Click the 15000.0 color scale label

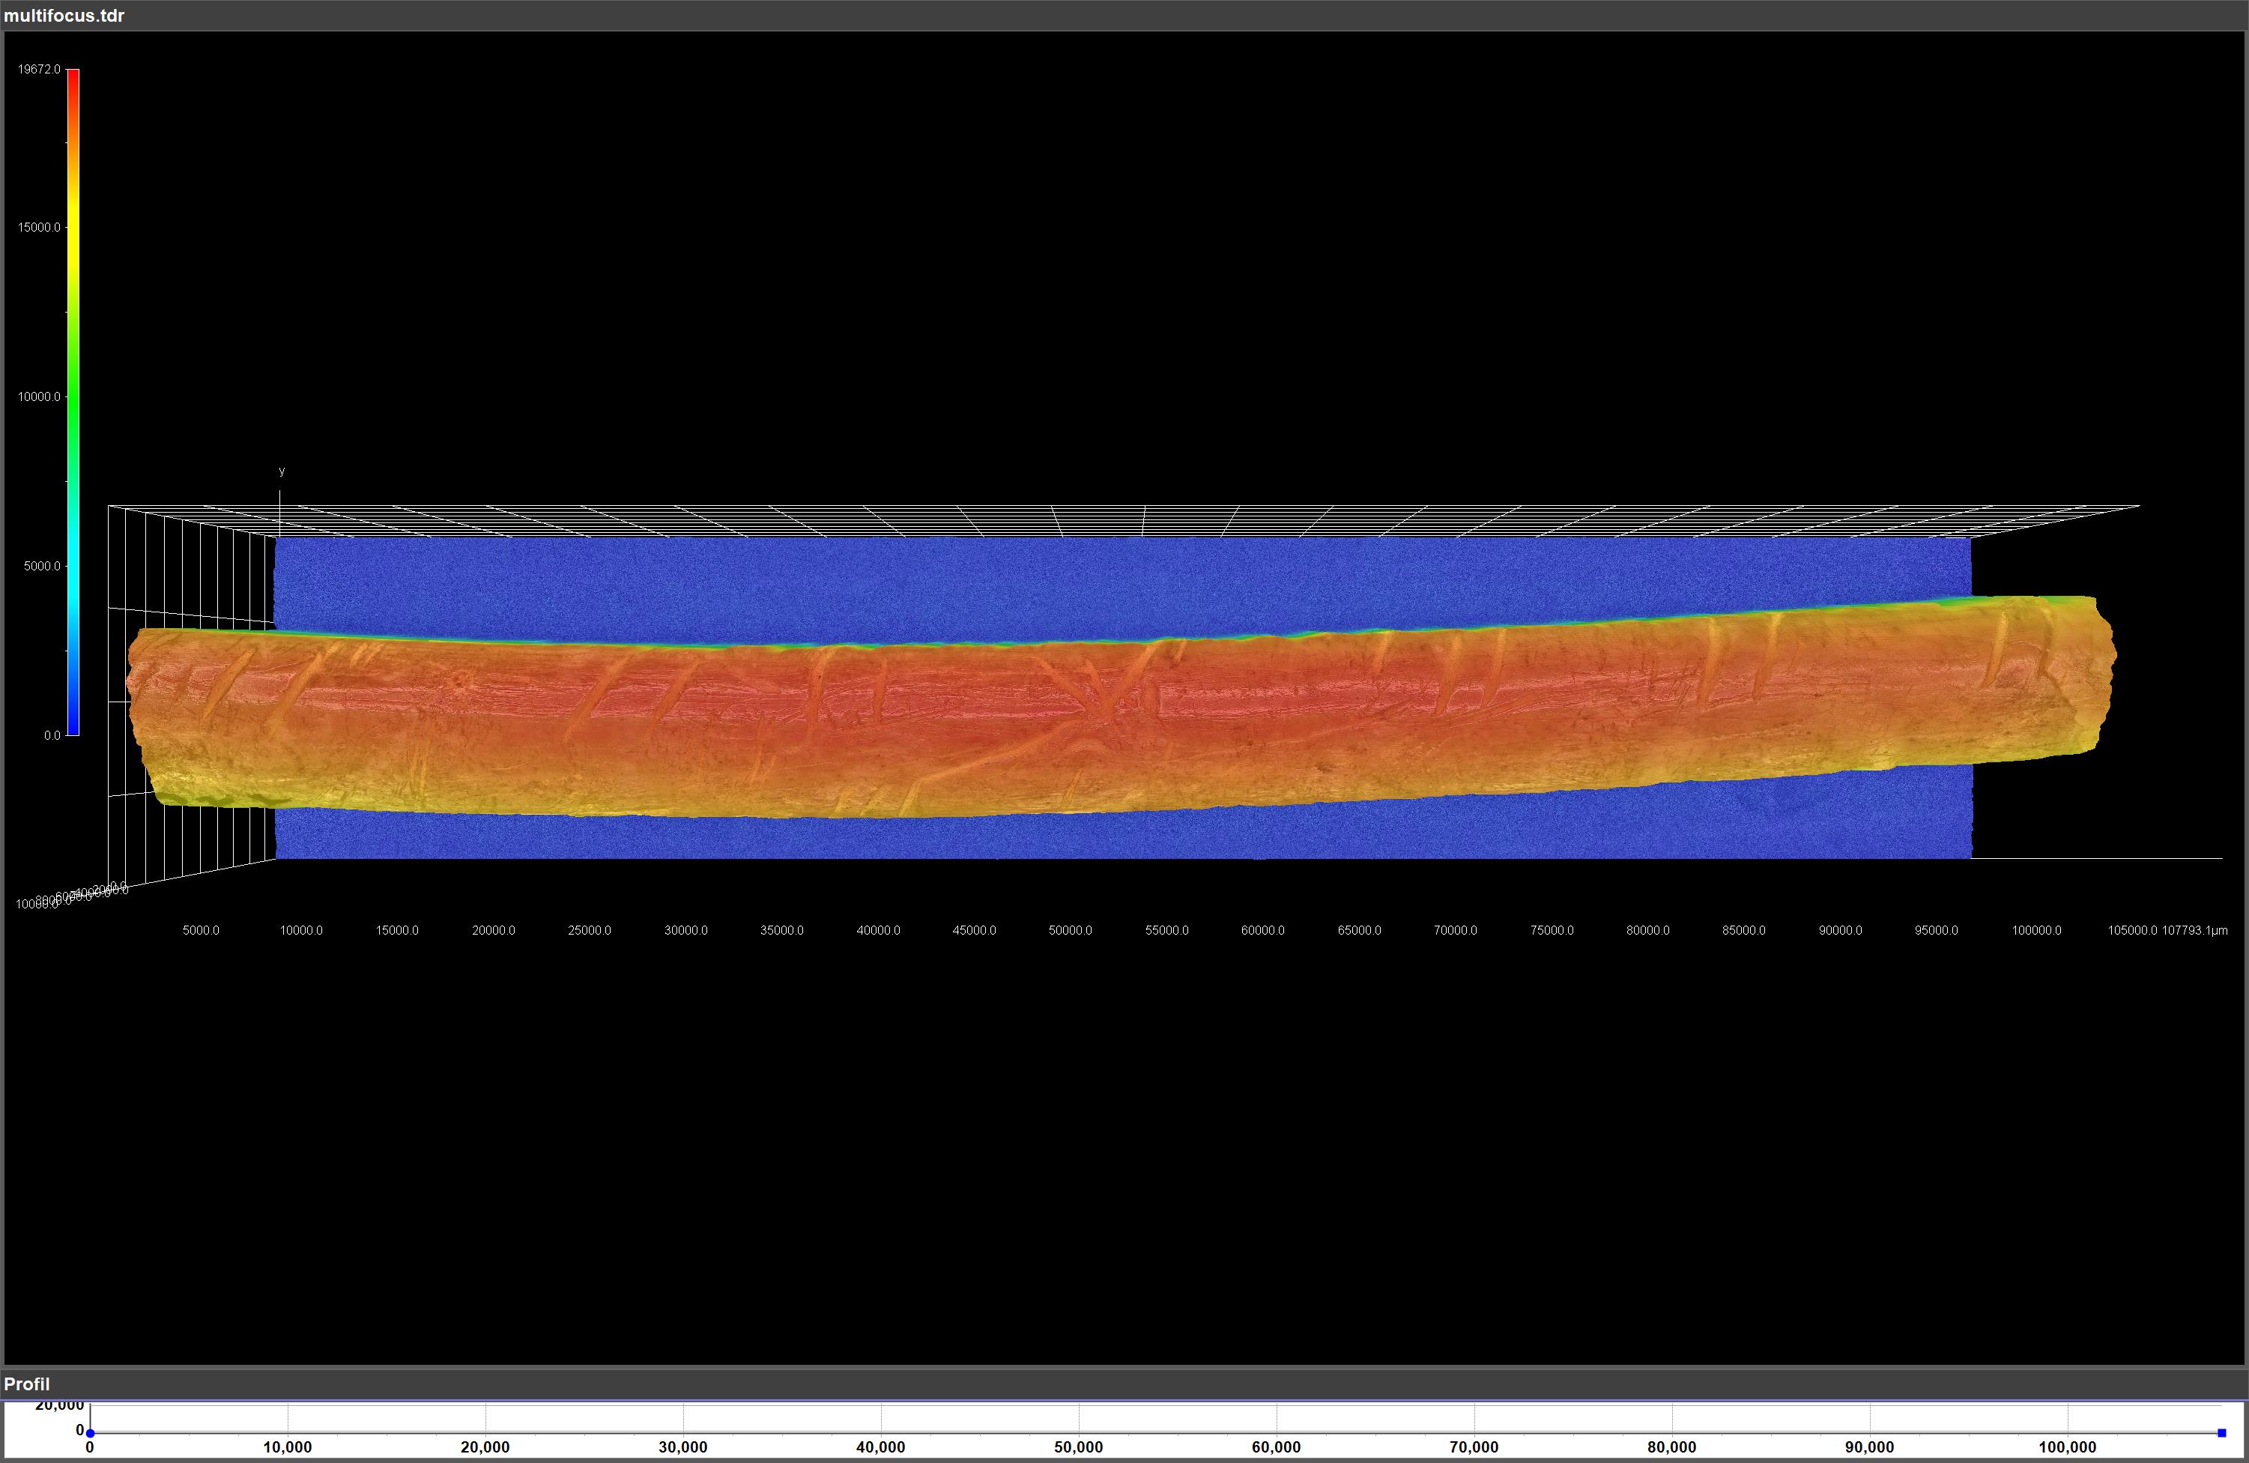point(39,228)
